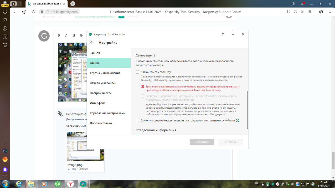Viewport: 335px width, 188px height.
Task: Go back in Kaspersky settings with arrow
Action: click(92, 42)
